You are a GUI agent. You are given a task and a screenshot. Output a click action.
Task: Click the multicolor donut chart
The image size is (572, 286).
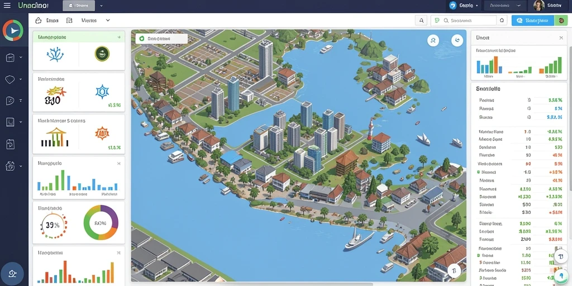(101, 222)
